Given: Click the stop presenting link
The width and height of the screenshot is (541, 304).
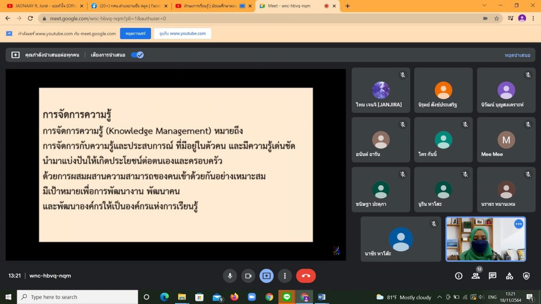Looking at the screenshot, I should click(x=517, y=55).
